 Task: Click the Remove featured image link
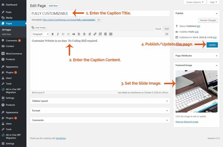(187, 122)
